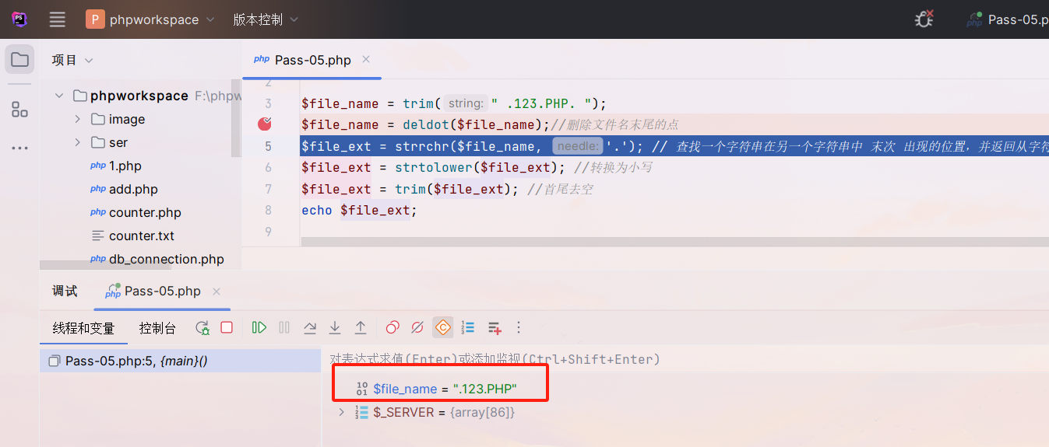View breakpoints list
Screen dimensions: 1049x447
click(392, 328)
